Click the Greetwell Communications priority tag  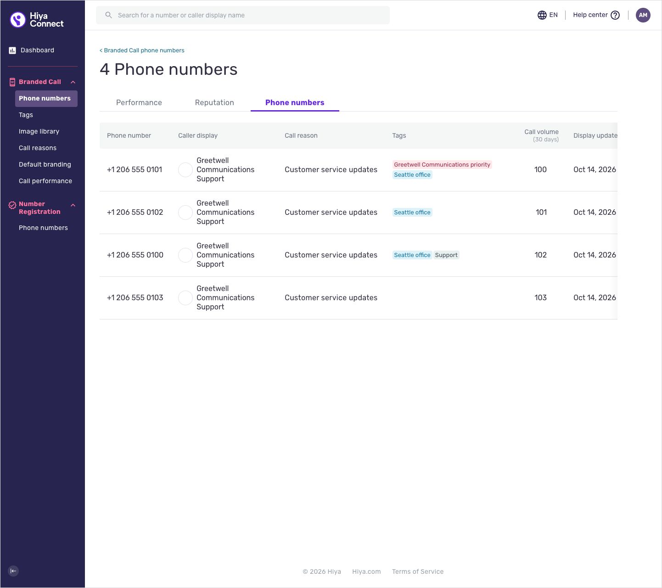[x=442, y=165]
